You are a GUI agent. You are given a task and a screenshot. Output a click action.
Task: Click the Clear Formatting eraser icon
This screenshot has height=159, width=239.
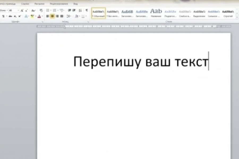tap(41, 10)
